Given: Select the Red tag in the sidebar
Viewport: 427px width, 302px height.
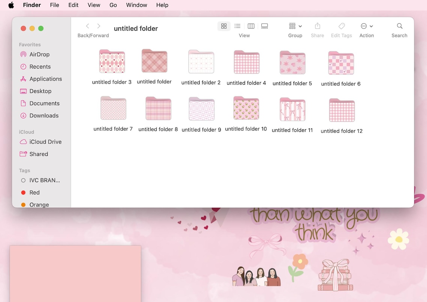Looking at the screenshot, I should 34,192.
